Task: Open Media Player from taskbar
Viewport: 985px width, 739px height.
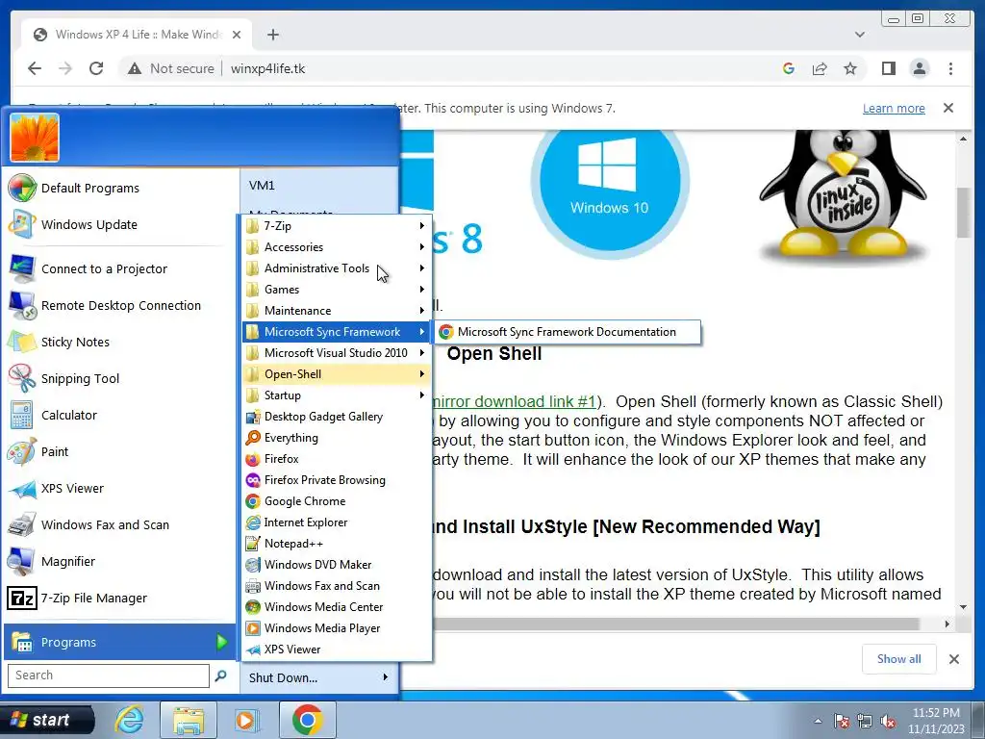Action: pos(245,720)
